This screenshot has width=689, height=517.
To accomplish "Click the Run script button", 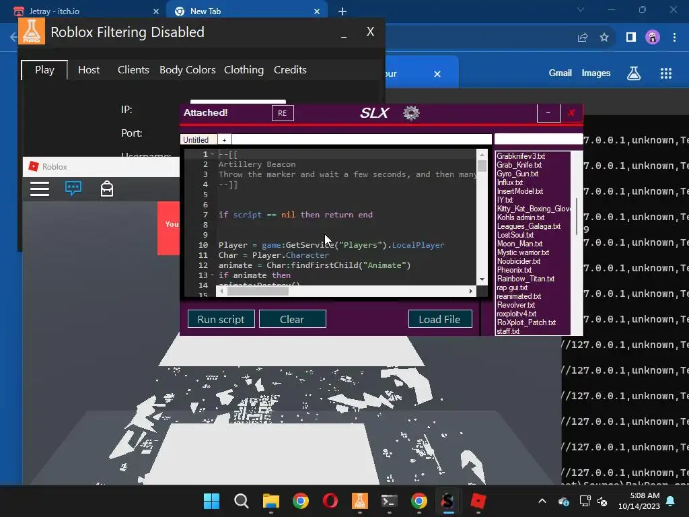I will (x=221, y=319).
